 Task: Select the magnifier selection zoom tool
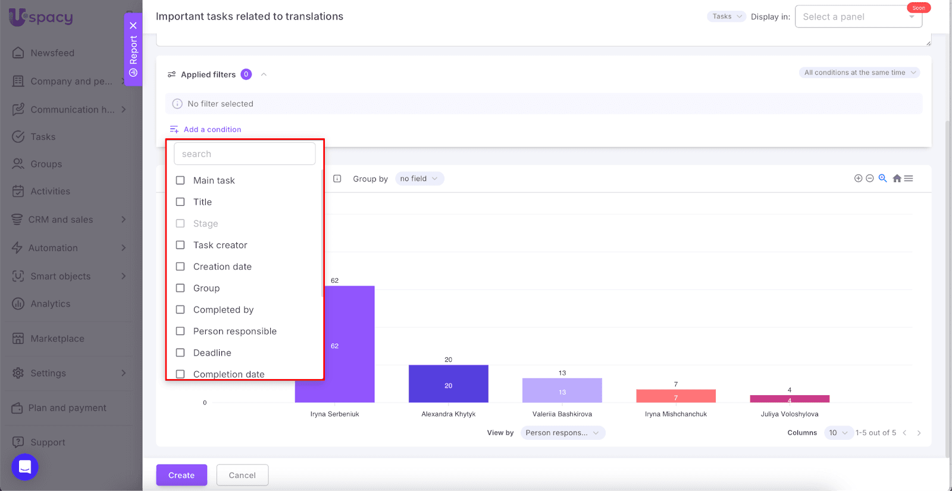point(882,179)
